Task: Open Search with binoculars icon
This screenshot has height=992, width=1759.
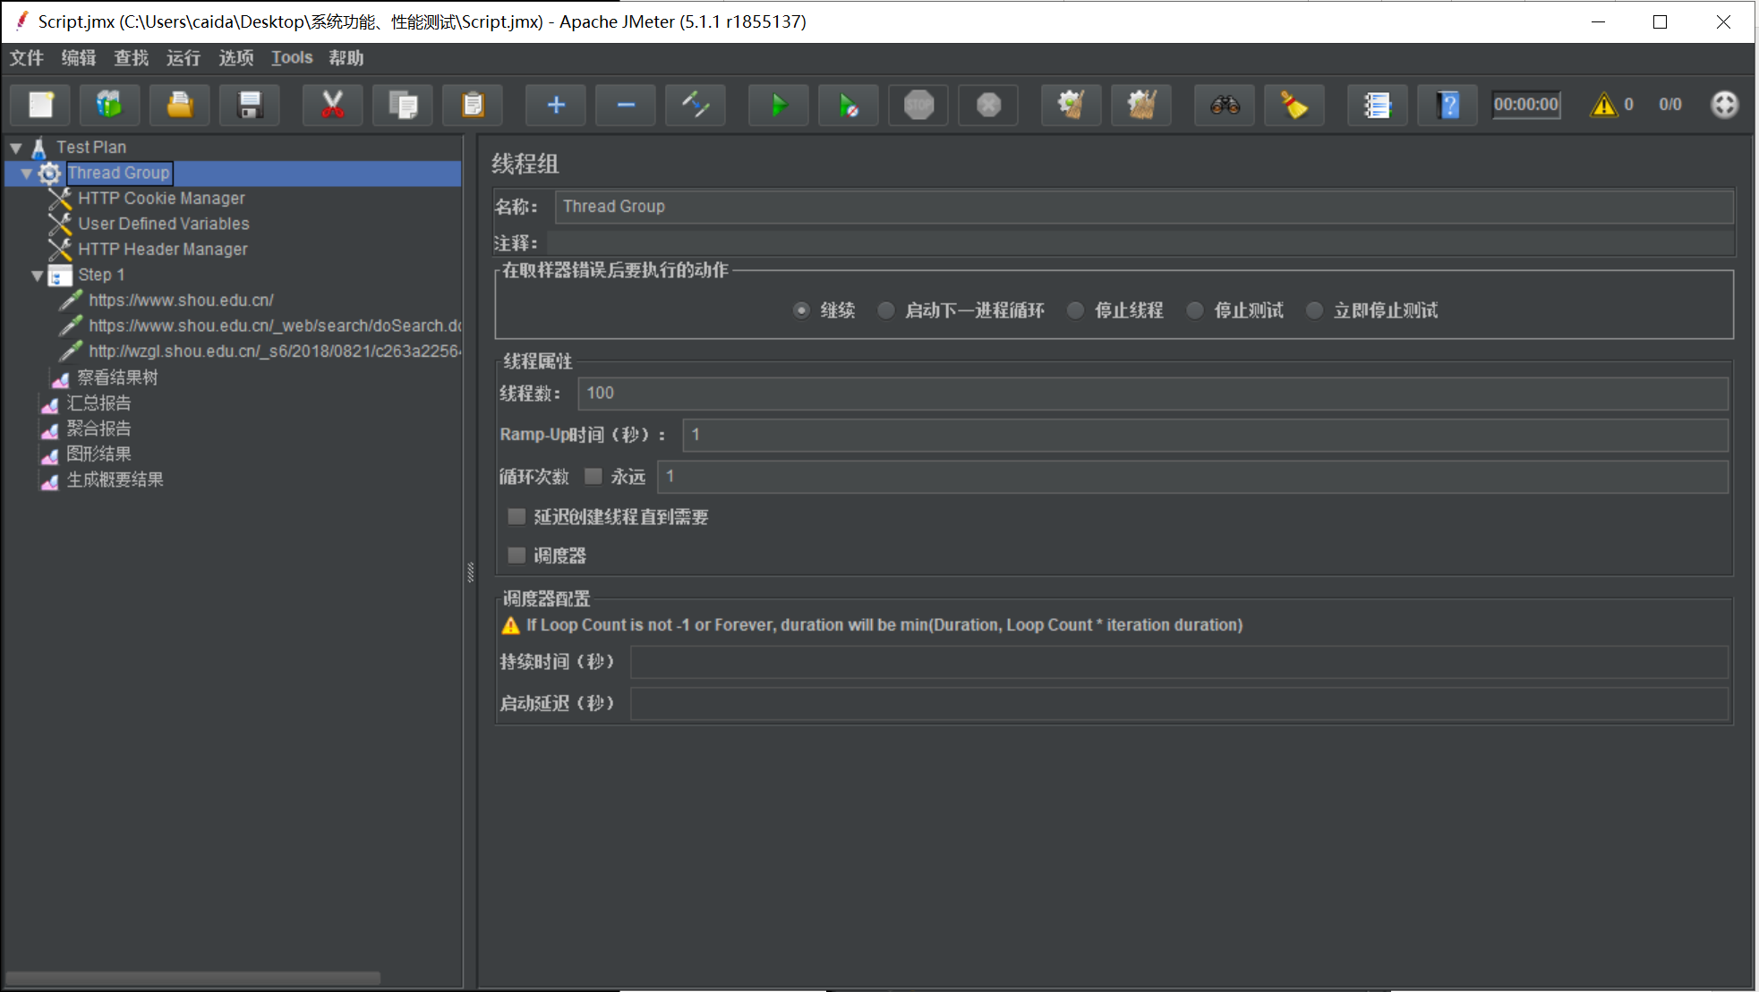Action: [x=1225, y=106]
